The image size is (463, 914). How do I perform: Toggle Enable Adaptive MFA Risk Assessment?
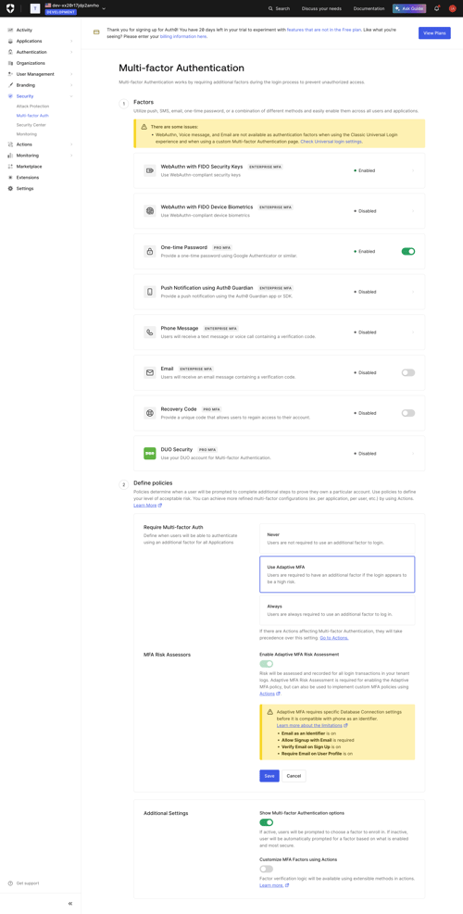click(267, 663)
